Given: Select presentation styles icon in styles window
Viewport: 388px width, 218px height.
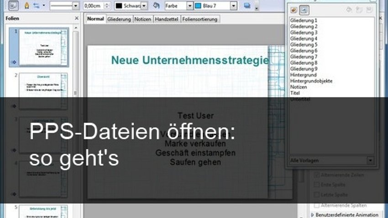Looking at the screenshot, I should [304, 10].
